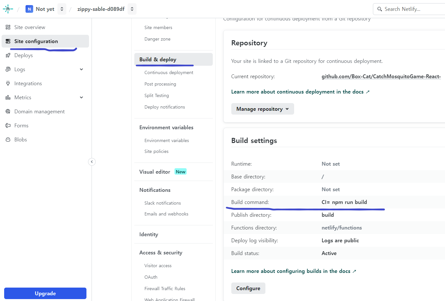Click the Blobs icon
Screen dimensions: 445x301
tap(8, 139)
